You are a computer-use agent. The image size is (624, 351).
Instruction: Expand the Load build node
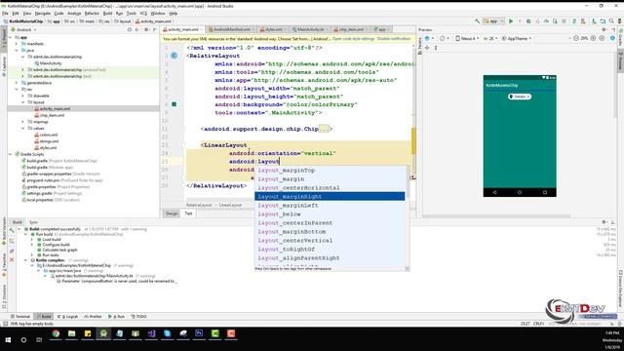(x=32, y=240)
